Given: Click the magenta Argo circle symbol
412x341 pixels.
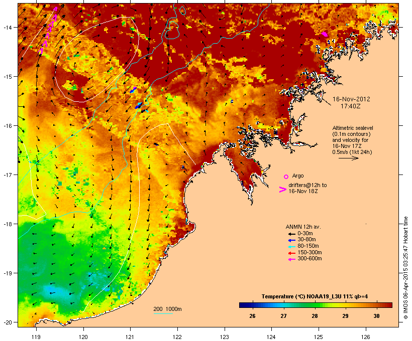Looking at the screenshot, I should (x=286, y=177).
